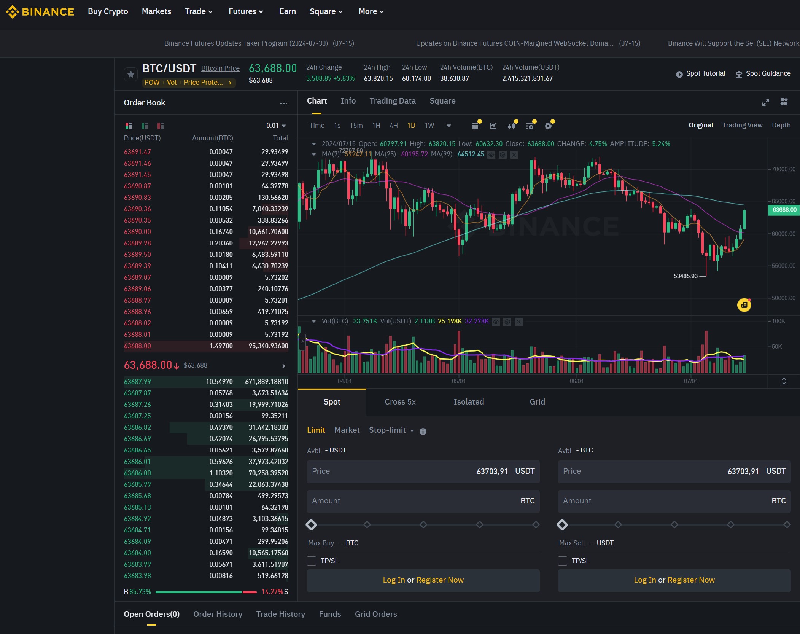This screenshot has height=634, width=800.
Task: Click the sell Amount input field
Action: (674, 501)
